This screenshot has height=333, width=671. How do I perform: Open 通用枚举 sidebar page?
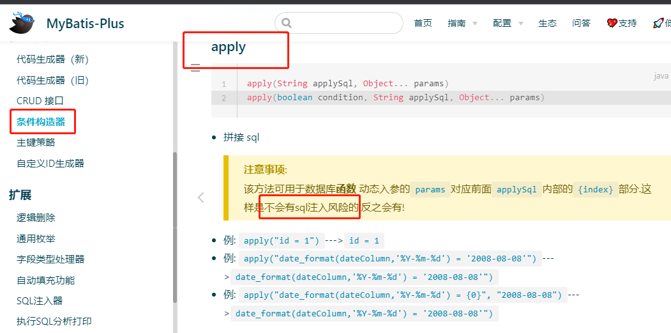(x=36, y=238)
